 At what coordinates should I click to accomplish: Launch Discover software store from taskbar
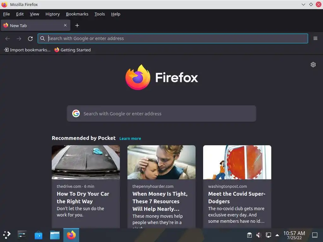click(38, 235)
